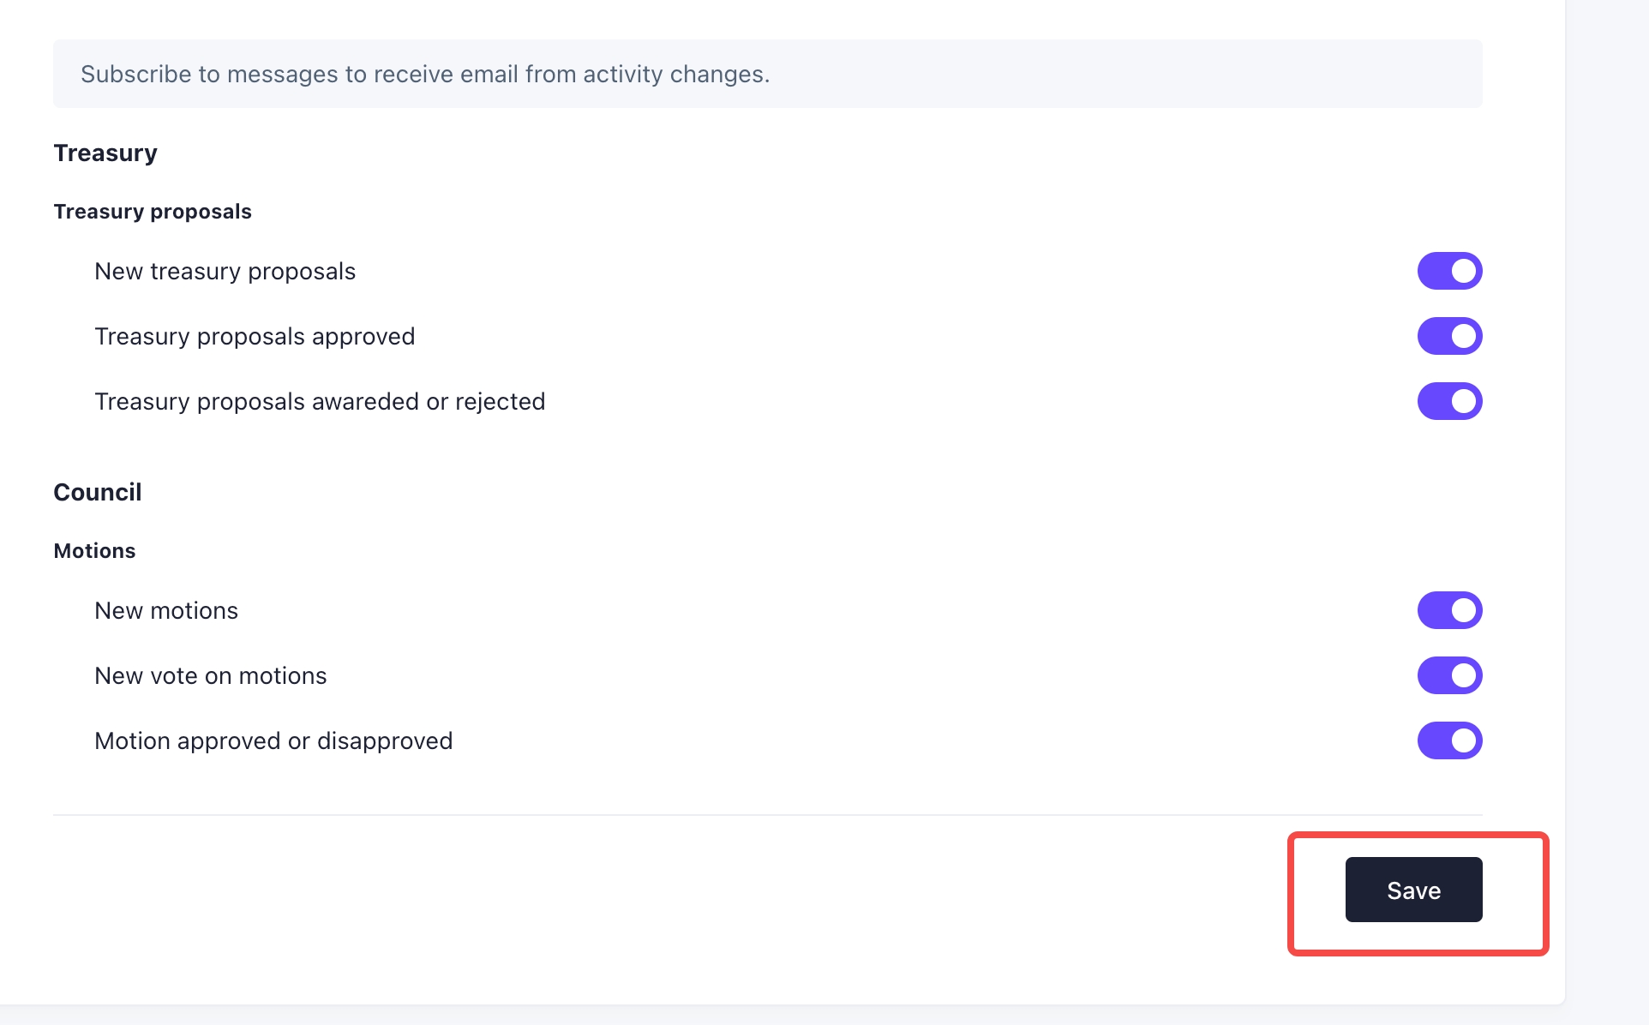The width and height of the screenshot is (1649, 1025).
Task: Click the Motion approved or disapproved label
Action: point(273,740)
